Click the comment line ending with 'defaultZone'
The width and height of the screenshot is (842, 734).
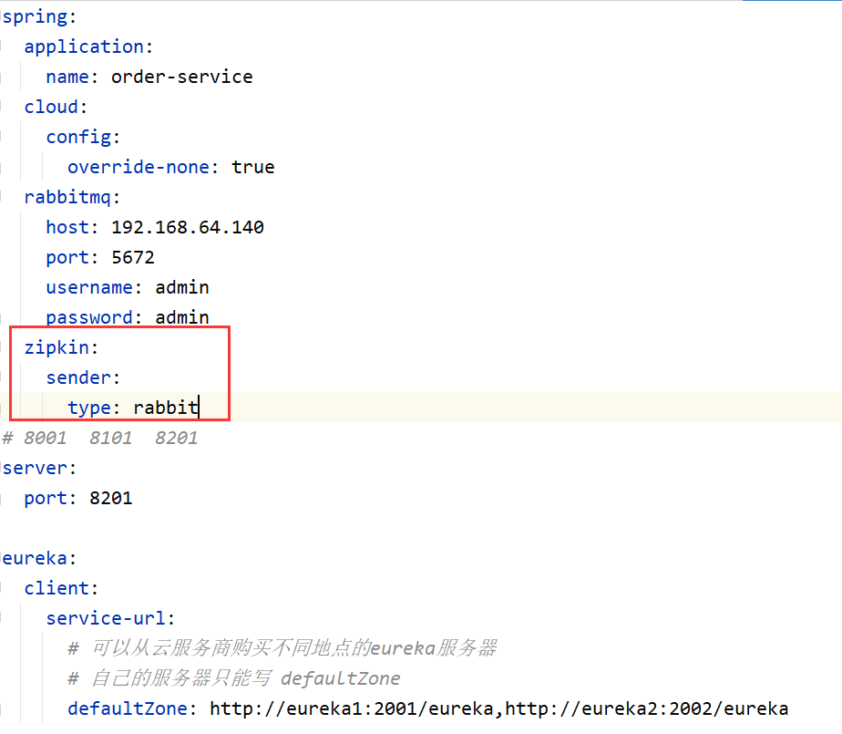pyautogui.click(x=234, y=678)
